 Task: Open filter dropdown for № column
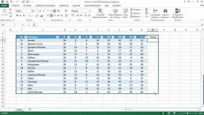25,37
